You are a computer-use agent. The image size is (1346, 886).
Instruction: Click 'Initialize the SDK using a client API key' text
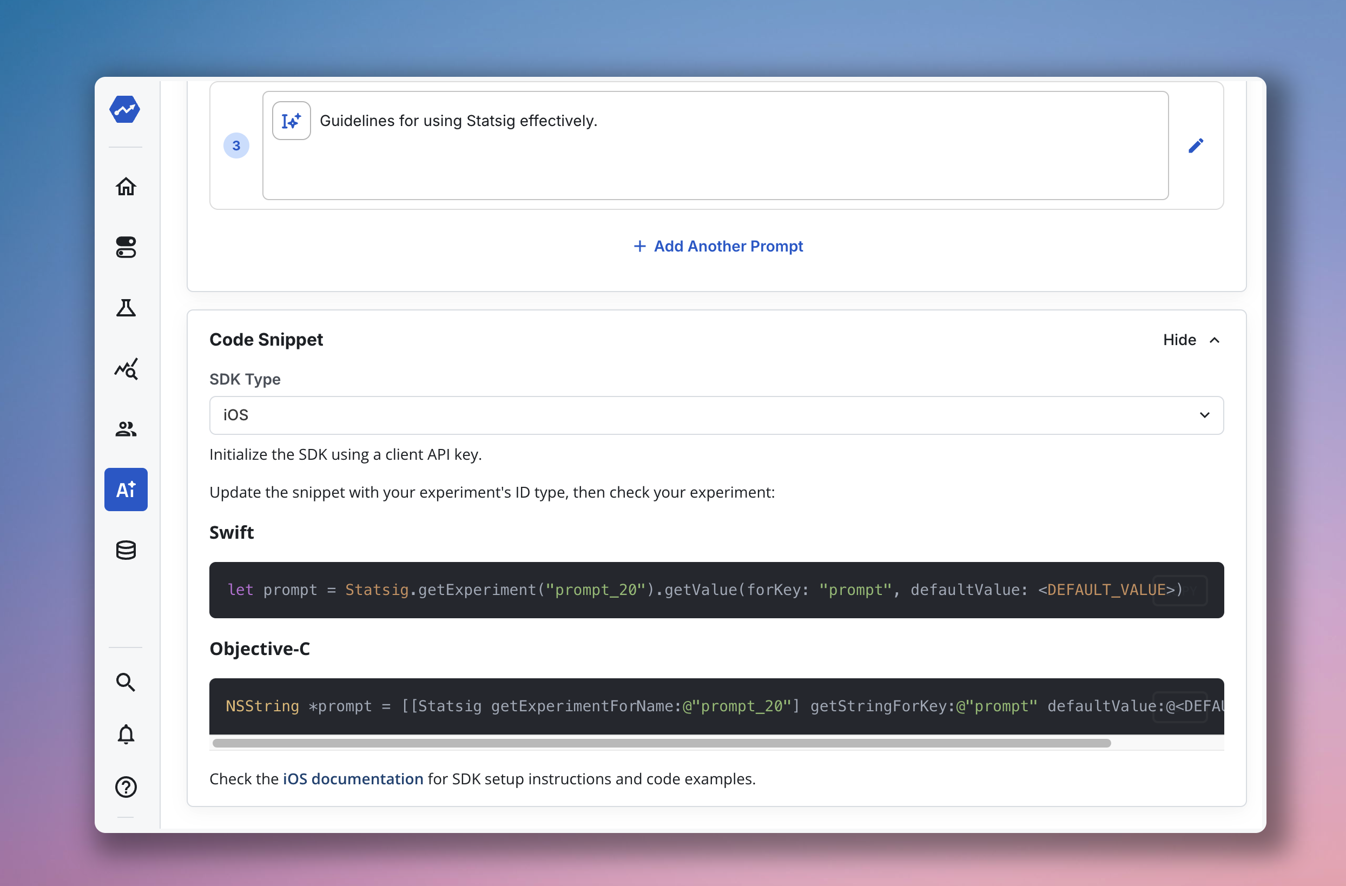tap(346, 454)
